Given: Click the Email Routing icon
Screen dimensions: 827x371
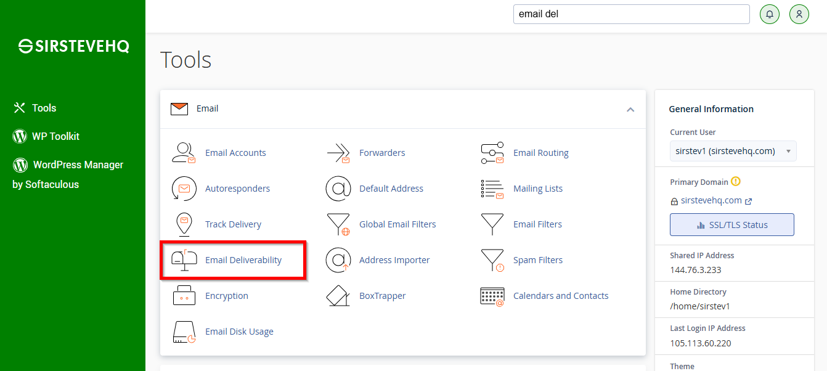Looking at the screenshot, I should pos(492,153).
